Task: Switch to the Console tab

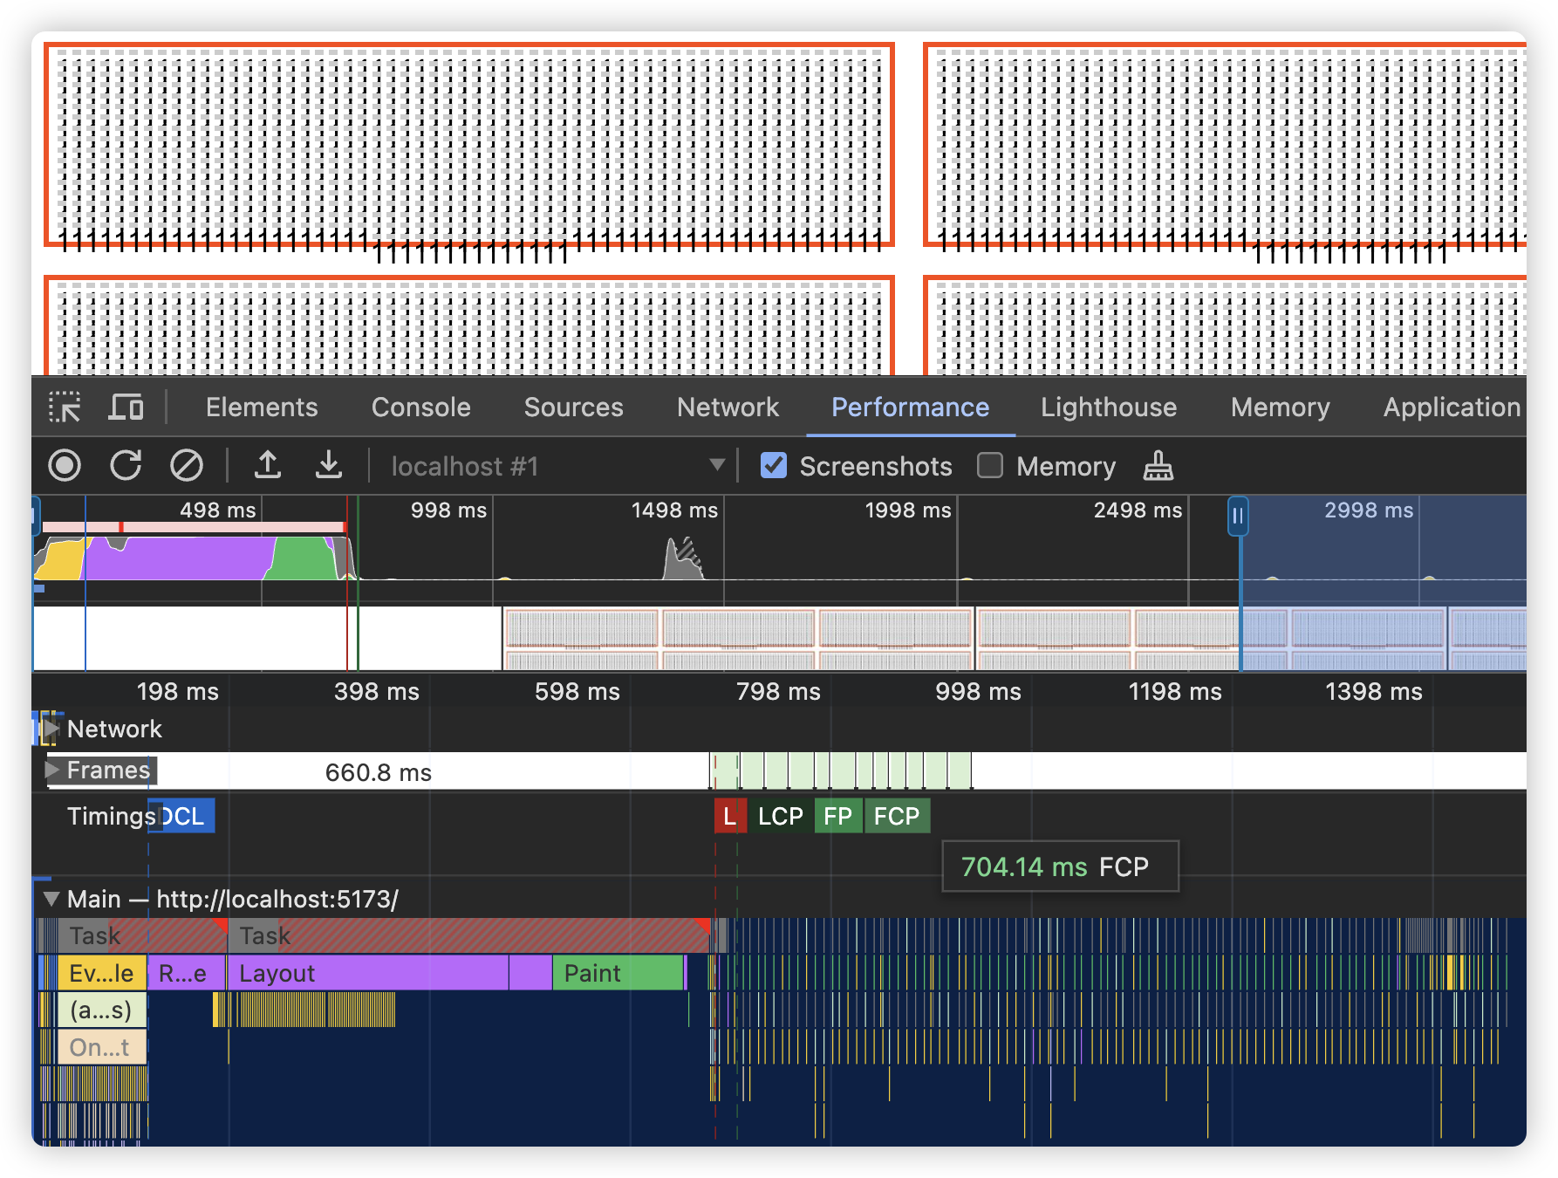Action: 420,408
